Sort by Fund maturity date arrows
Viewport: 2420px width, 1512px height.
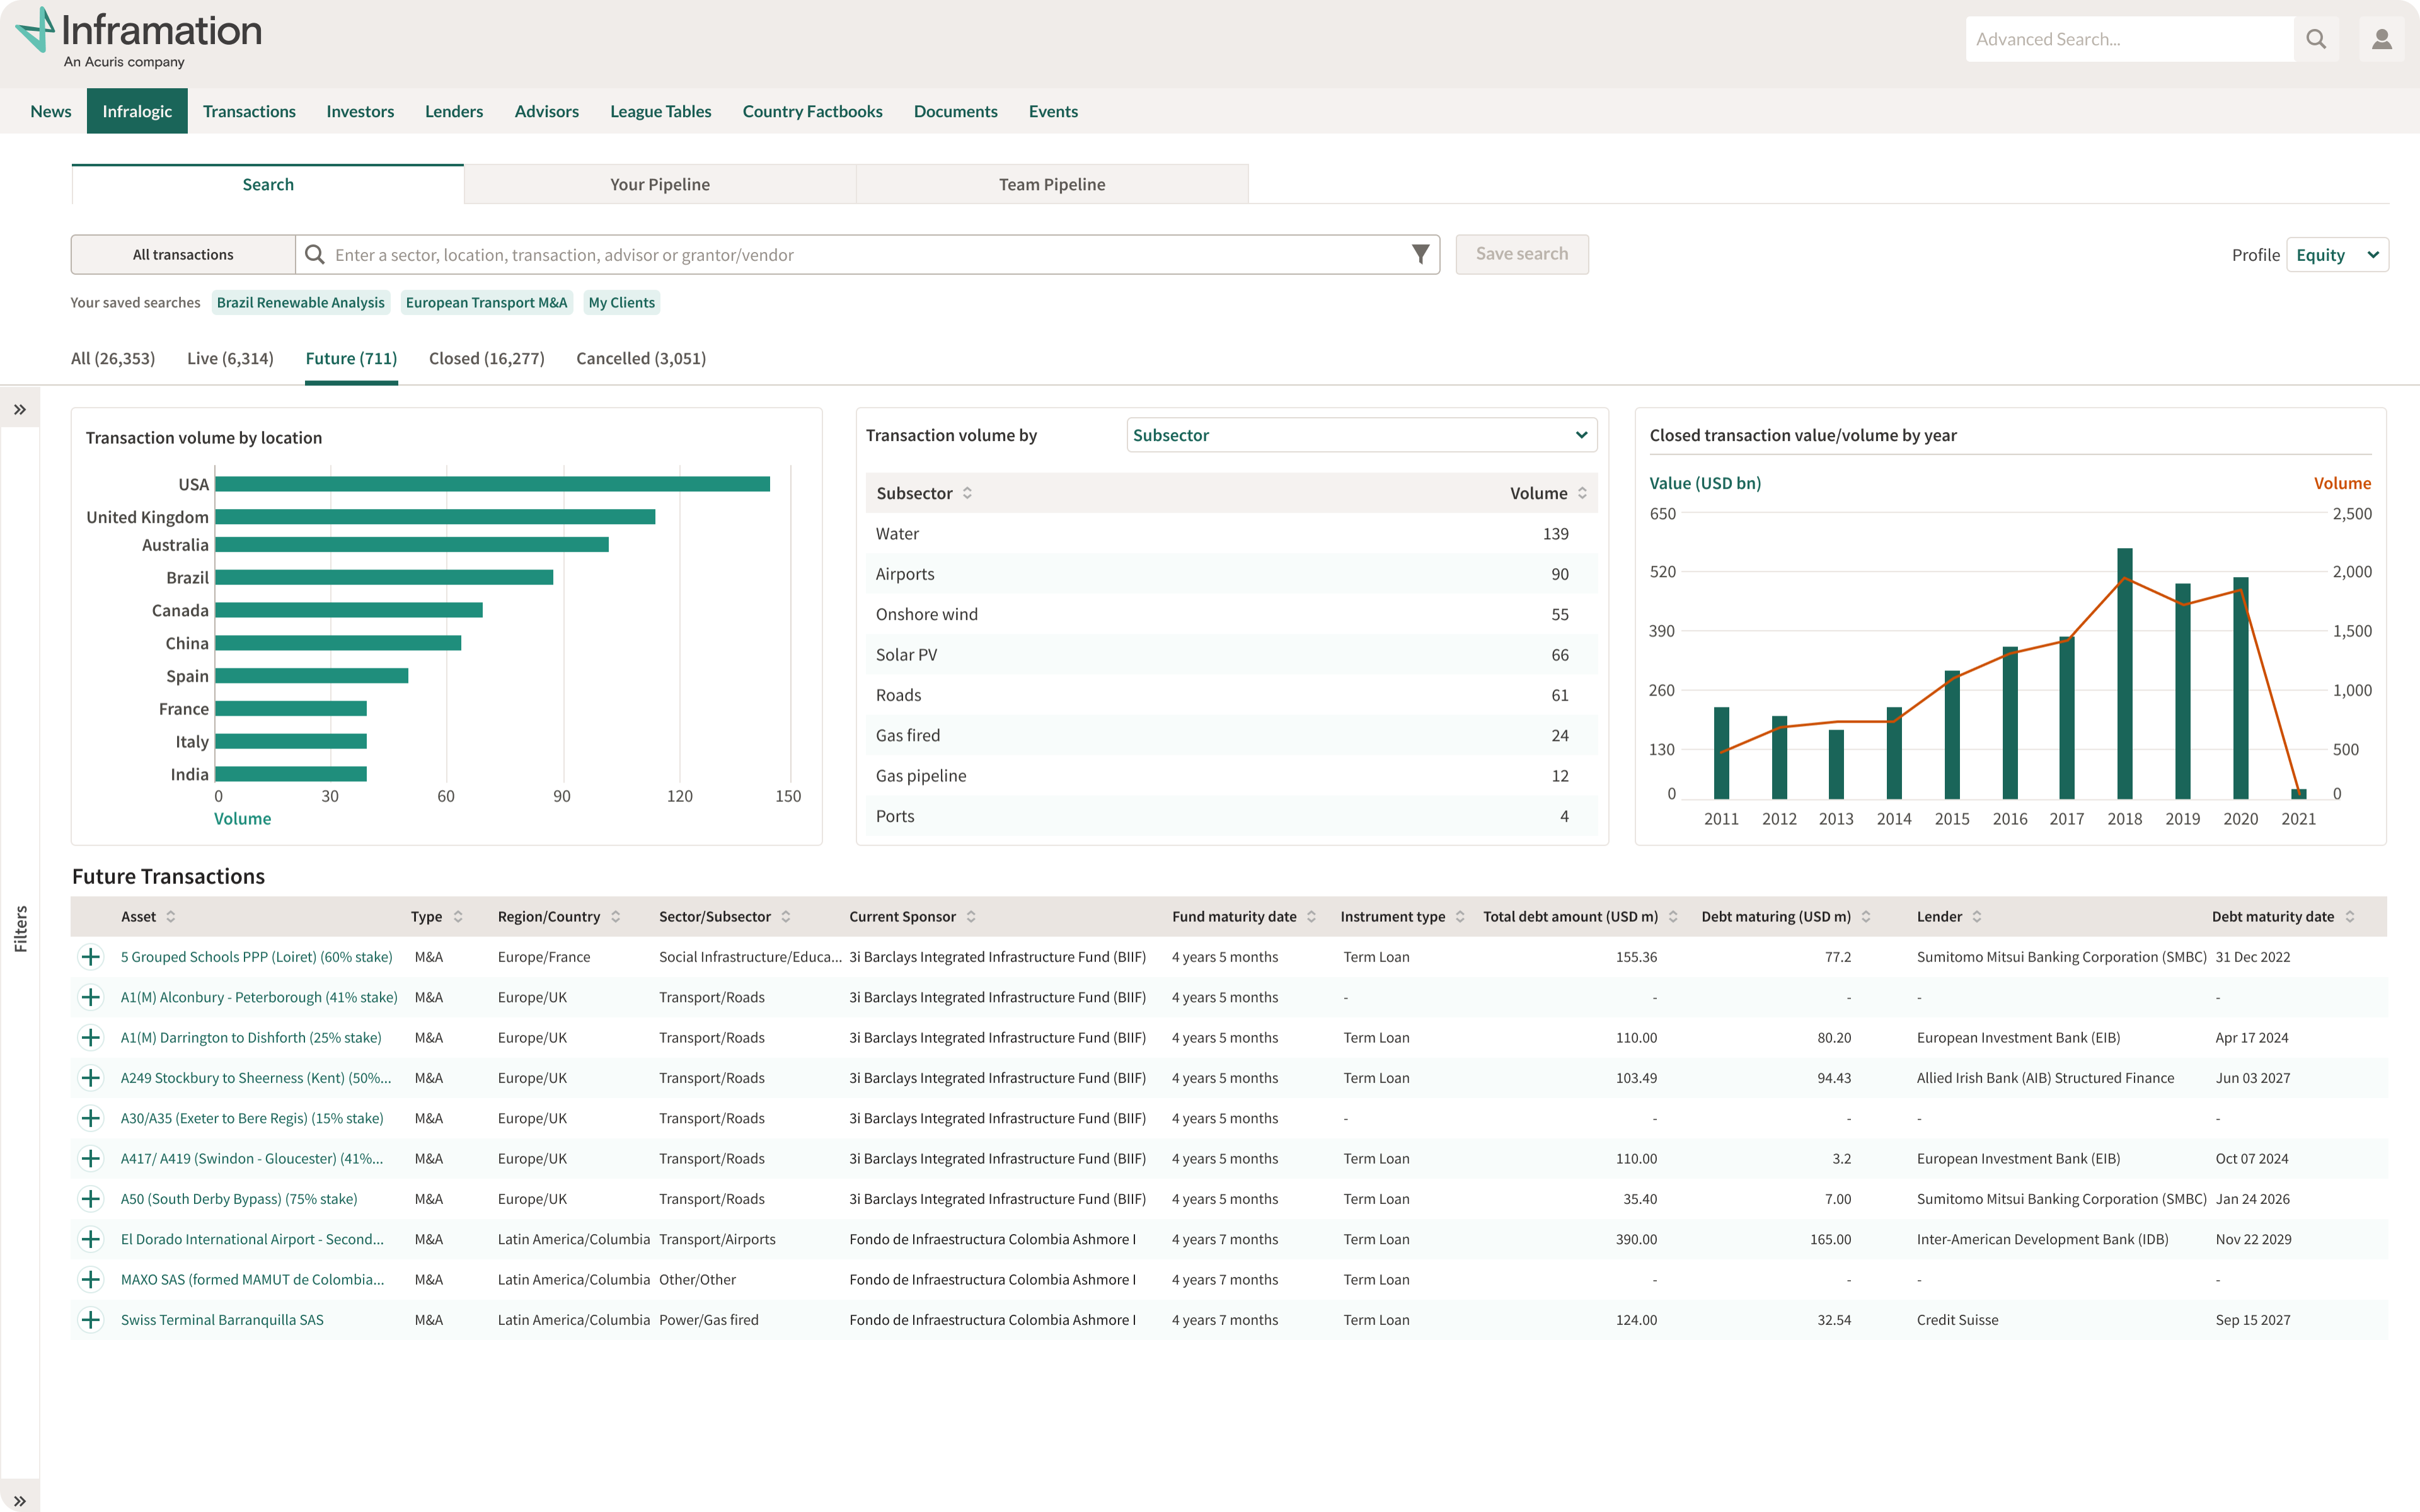tap(1311, 916)
